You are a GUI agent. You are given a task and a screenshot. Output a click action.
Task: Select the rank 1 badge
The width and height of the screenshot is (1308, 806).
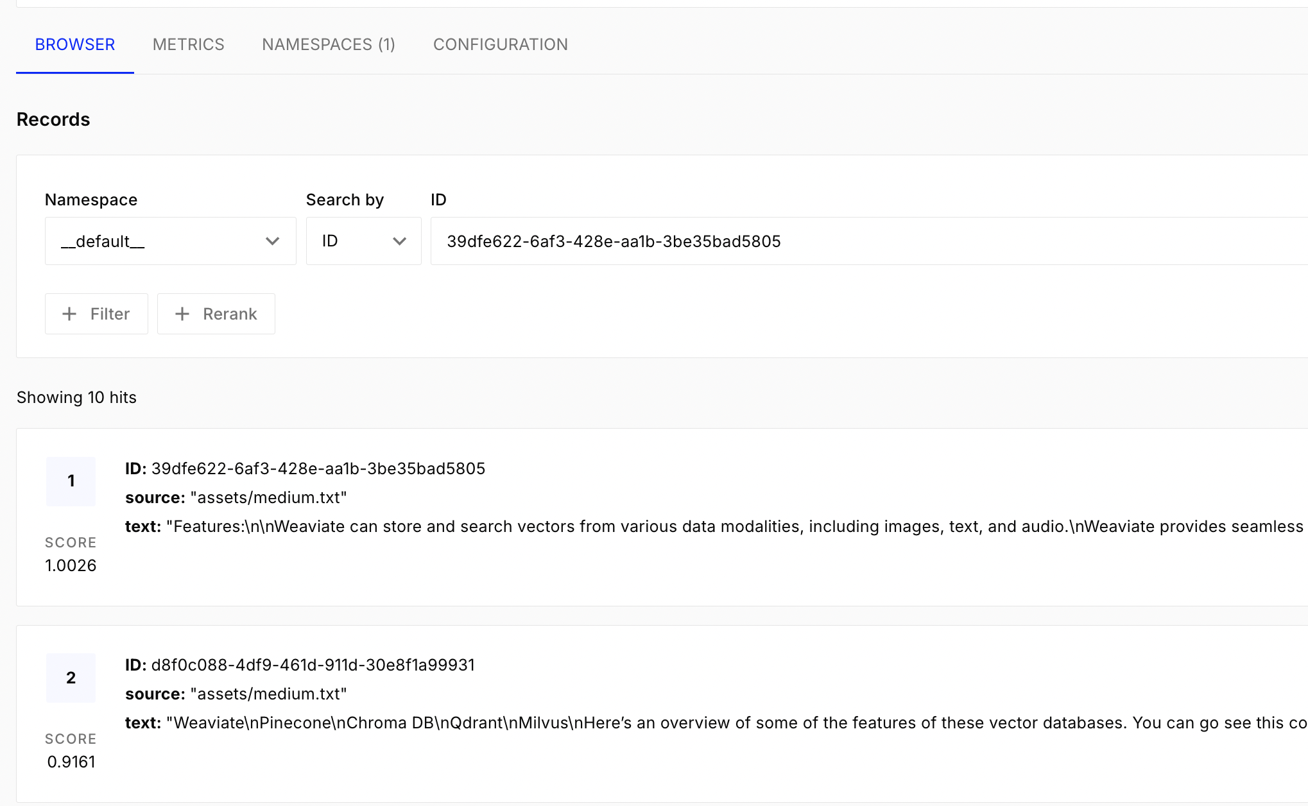click(71, 481)
